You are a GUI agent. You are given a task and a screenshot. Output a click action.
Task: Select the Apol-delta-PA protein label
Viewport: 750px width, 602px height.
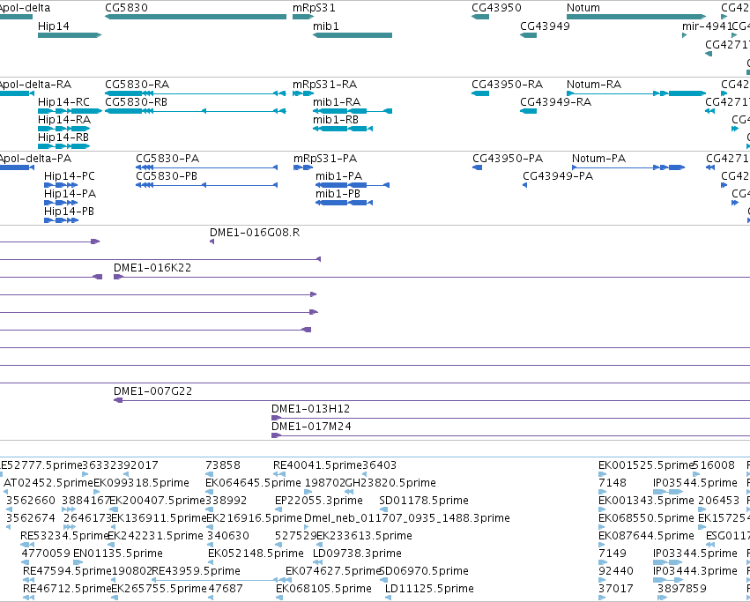pos(35,159)
